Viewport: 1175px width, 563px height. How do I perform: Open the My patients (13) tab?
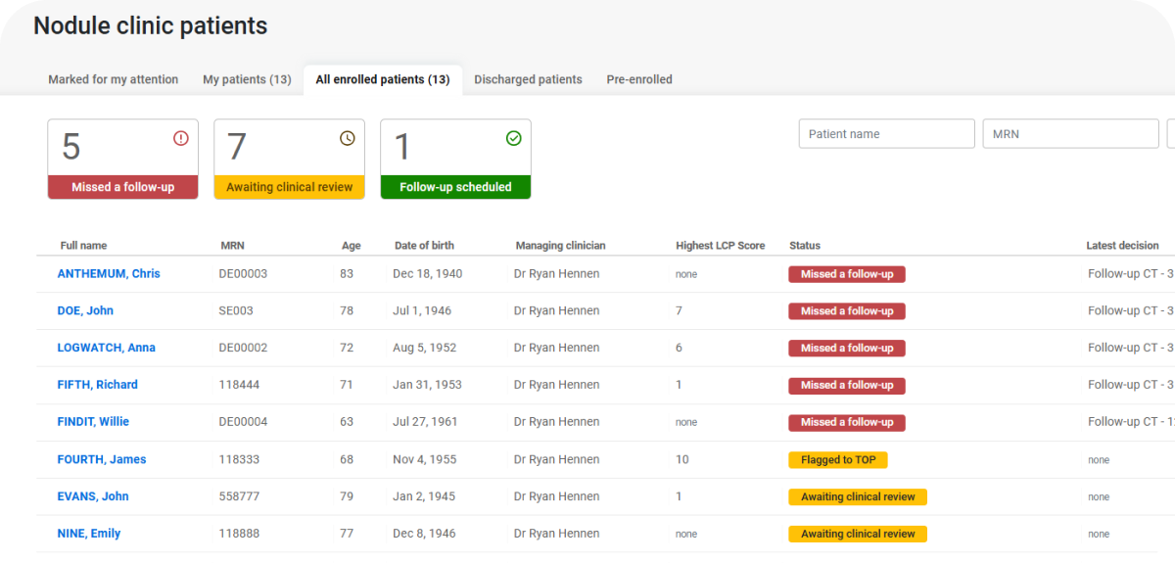point(247,80)
